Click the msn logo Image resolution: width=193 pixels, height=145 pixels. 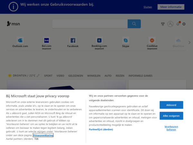13,24
